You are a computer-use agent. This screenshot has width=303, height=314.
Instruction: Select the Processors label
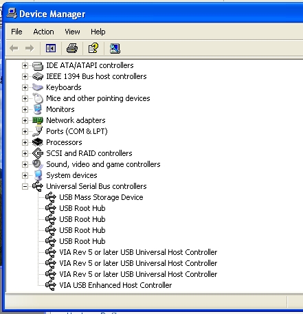(x=64, y=142)
